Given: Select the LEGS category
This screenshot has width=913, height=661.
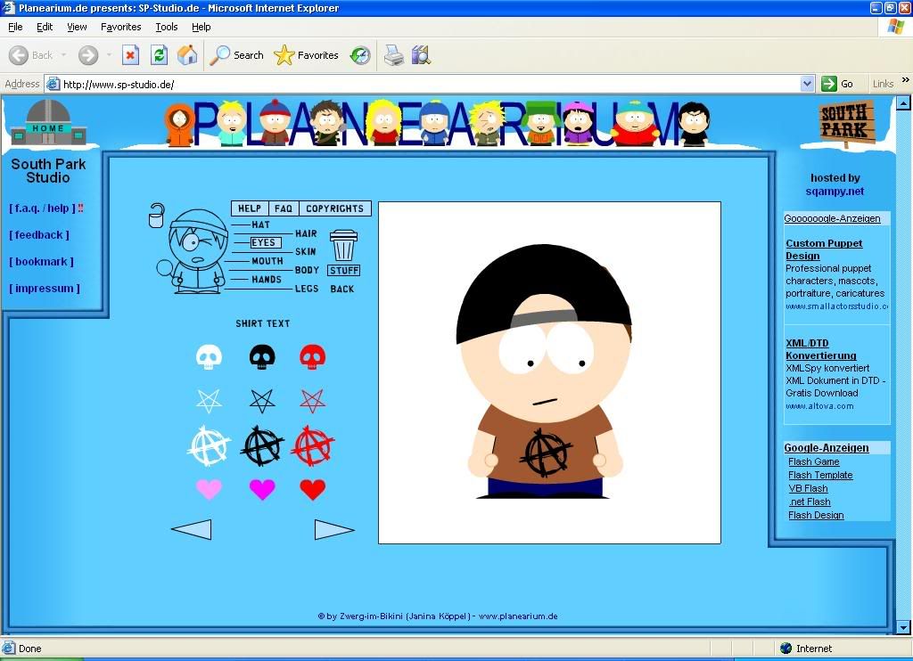Looking at the screenshot, I should click(x=307, y=289).
